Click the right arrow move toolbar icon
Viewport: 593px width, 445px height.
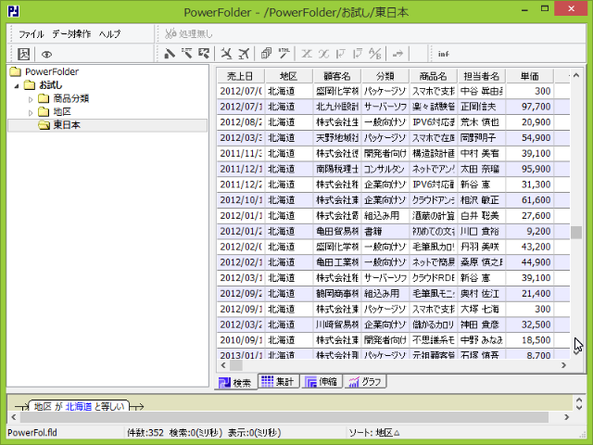[397, 54]
